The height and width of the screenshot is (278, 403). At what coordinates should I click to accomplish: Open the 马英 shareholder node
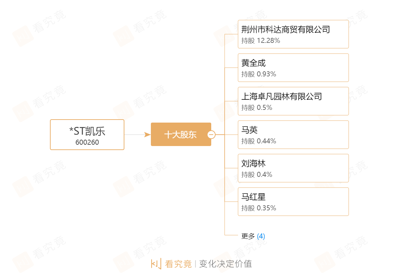[293, 135]
